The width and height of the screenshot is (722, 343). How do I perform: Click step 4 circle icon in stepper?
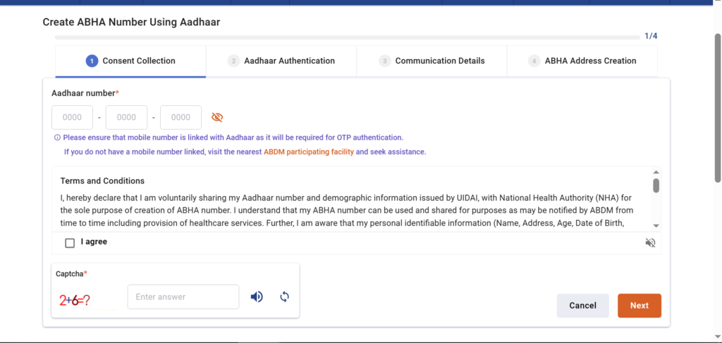click(534, 61)
